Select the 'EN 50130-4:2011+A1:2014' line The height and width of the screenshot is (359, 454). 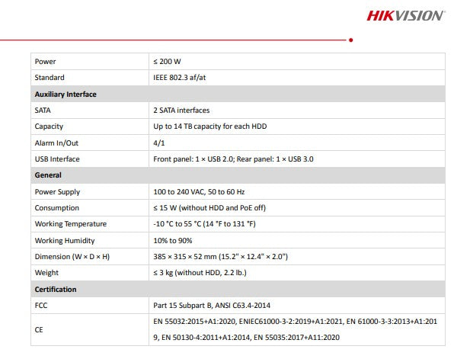[x=246, y=338]
